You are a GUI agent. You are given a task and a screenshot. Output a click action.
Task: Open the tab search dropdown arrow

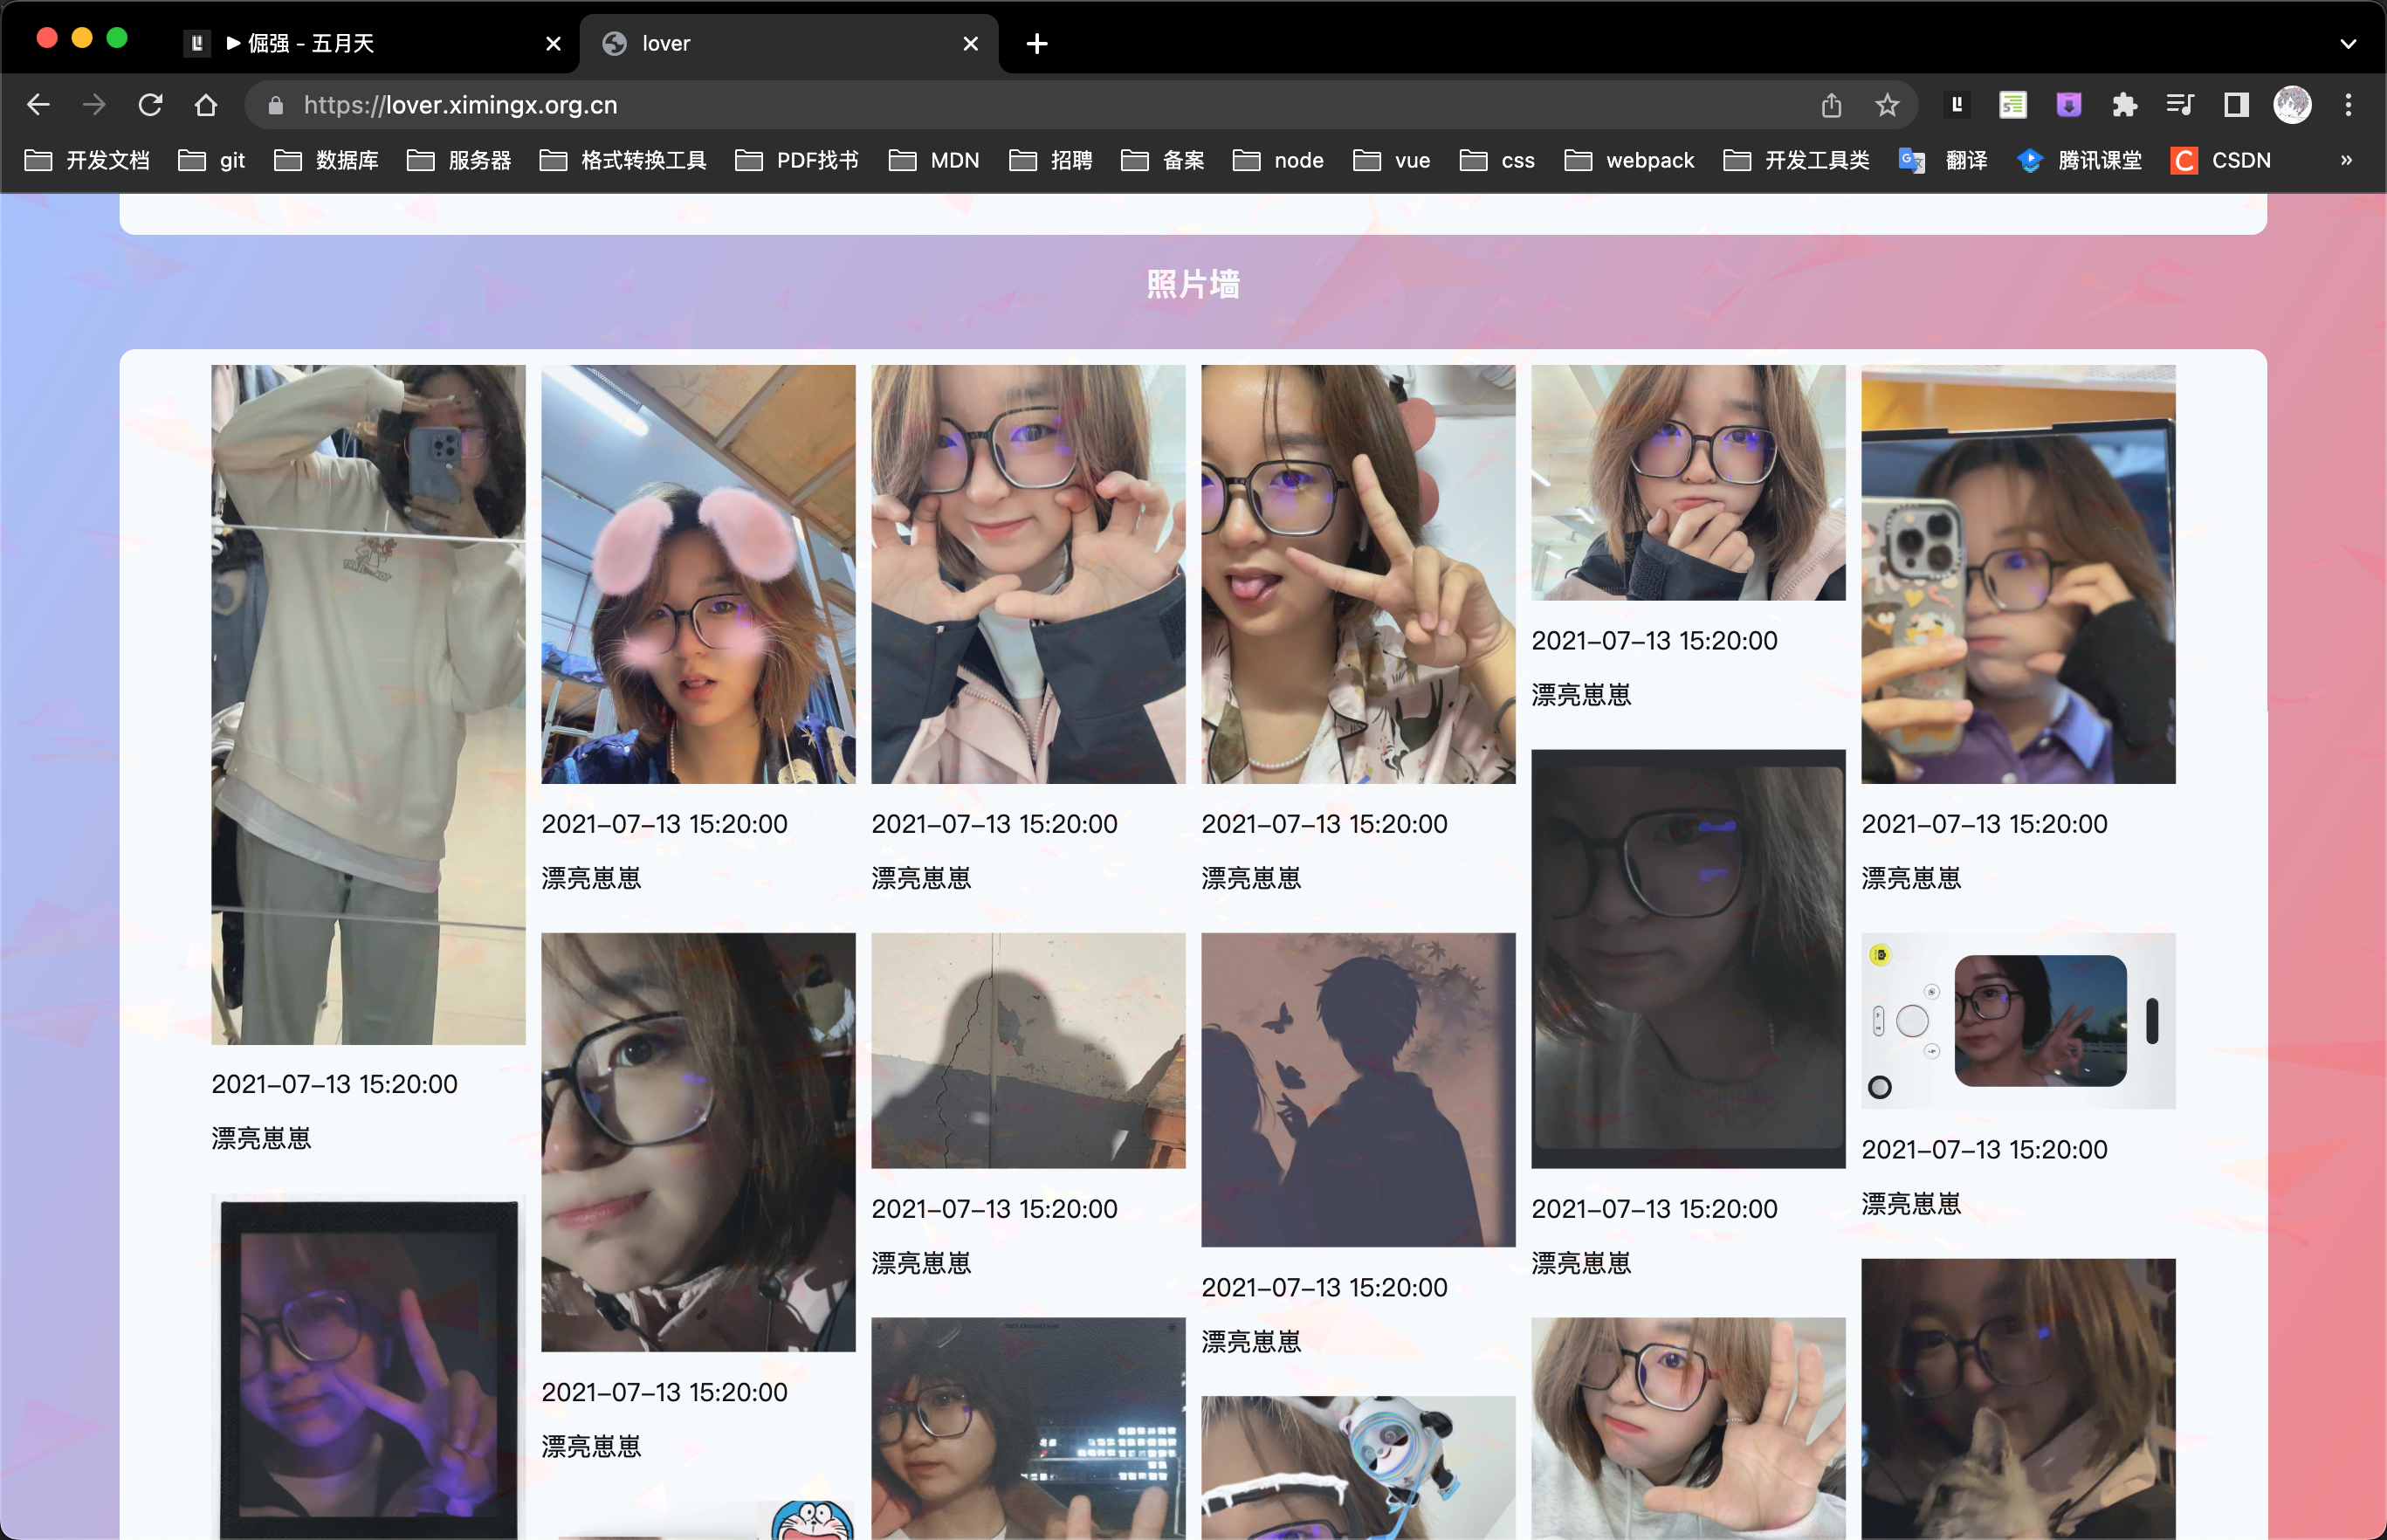pyautogui.click(x=2348, y=44)
